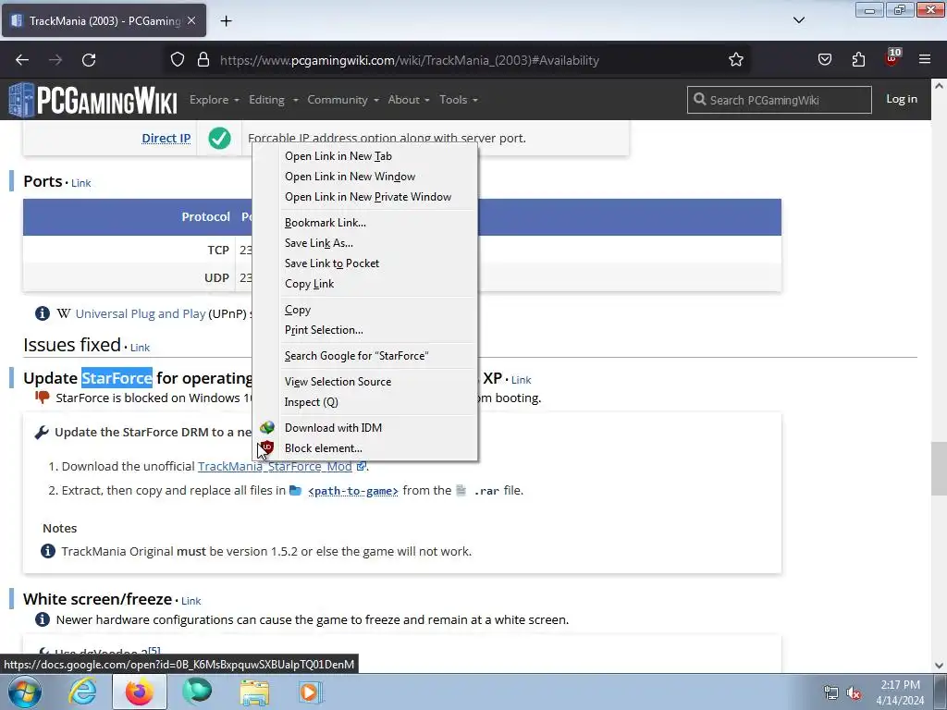Open the uBlock Origin toolbar icon
The image size is (947, 710).
pos(892,58)
